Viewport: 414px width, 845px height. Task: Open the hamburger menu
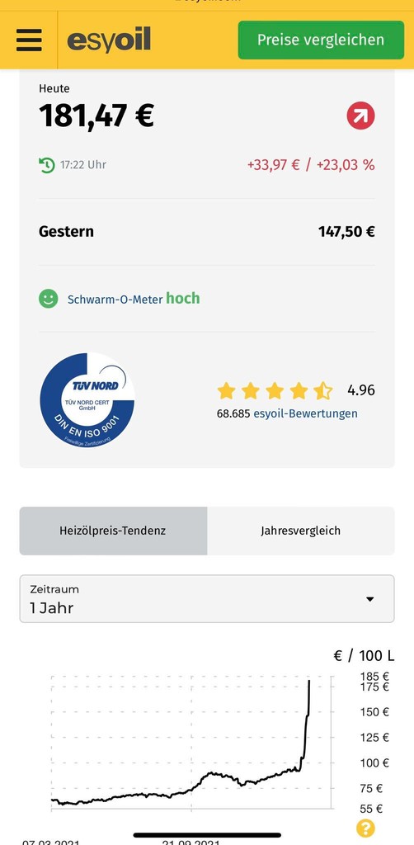29,40
